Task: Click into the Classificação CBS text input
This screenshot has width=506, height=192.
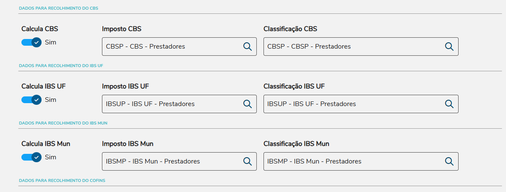Action: pyautogui.click(x=352, y=47)
